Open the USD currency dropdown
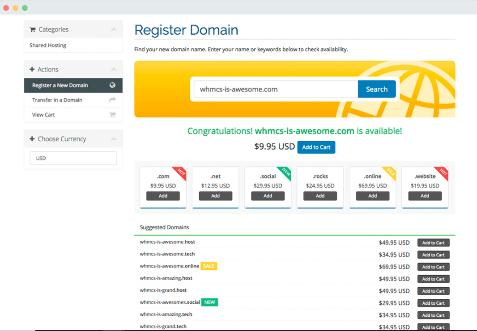This screenshot has width=477, height=331. coord(73,158)
